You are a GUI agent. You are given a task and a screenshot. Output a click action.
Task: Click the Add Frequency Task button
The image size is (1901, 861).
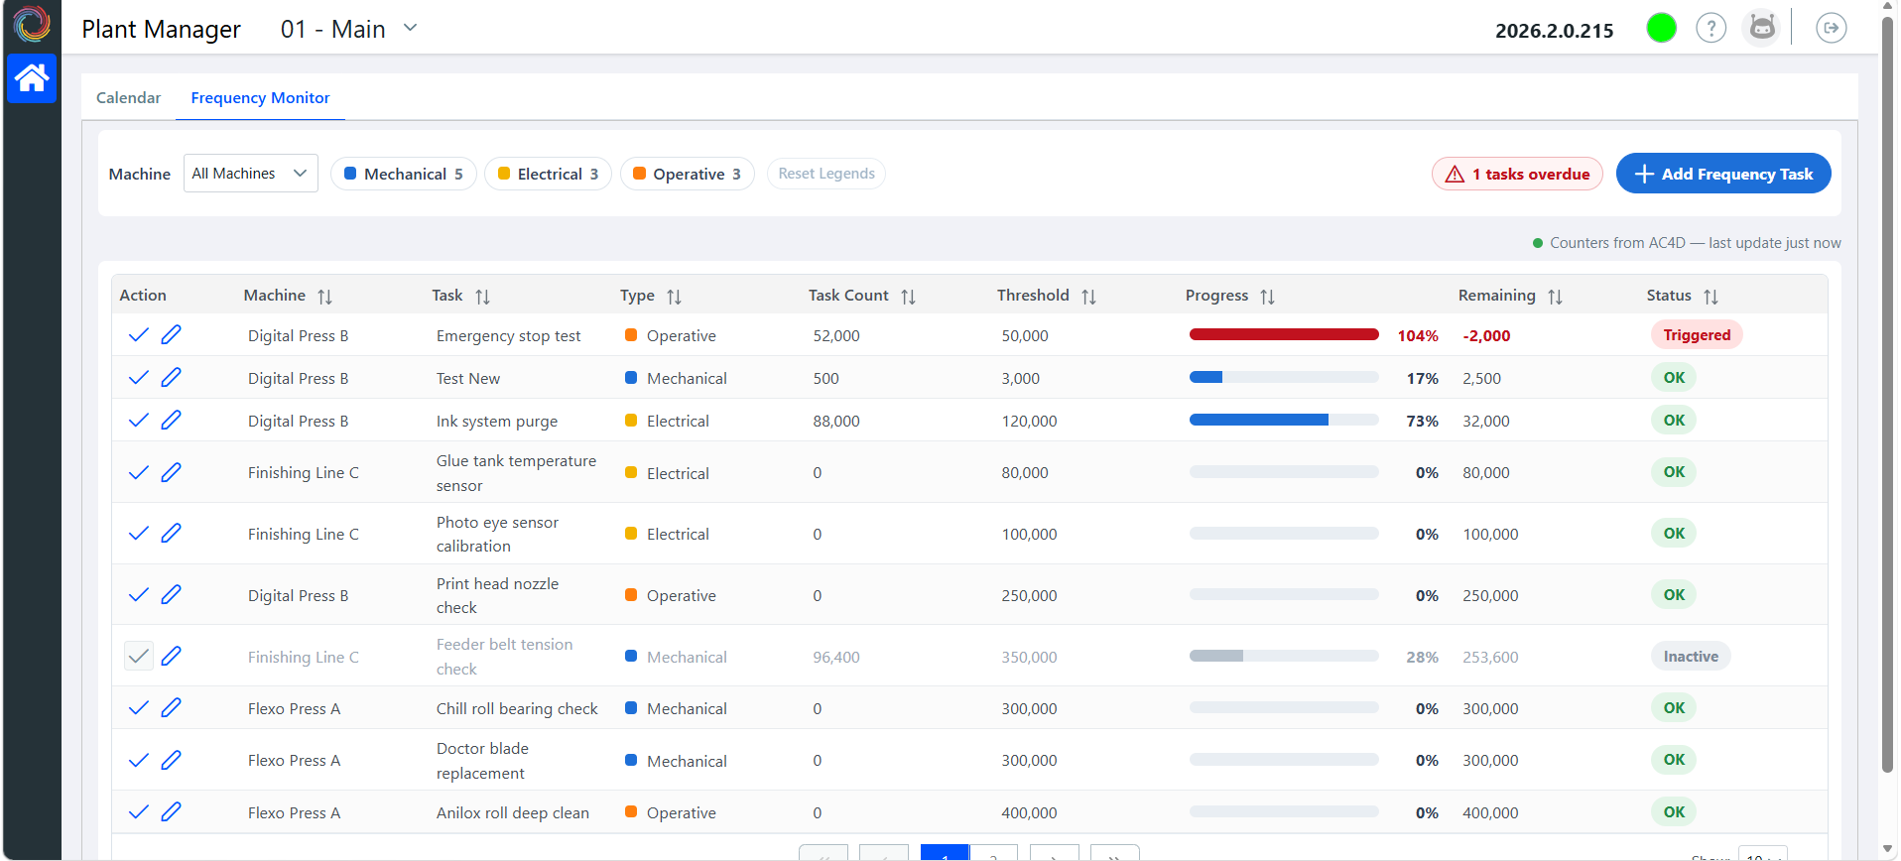pyautogui.click(x=1723, y=174)
